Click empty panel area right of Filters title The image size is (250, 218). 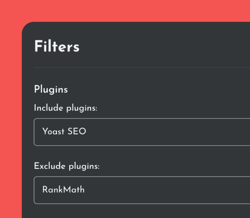[x=170, y=47]
